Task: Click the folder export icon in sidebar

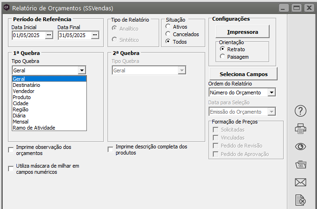Action: 301,164
